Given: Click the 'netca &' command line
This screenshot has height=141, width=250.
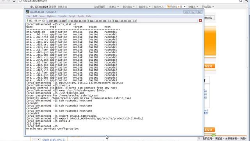Looking at the screenshot, I should coord(48,121).
